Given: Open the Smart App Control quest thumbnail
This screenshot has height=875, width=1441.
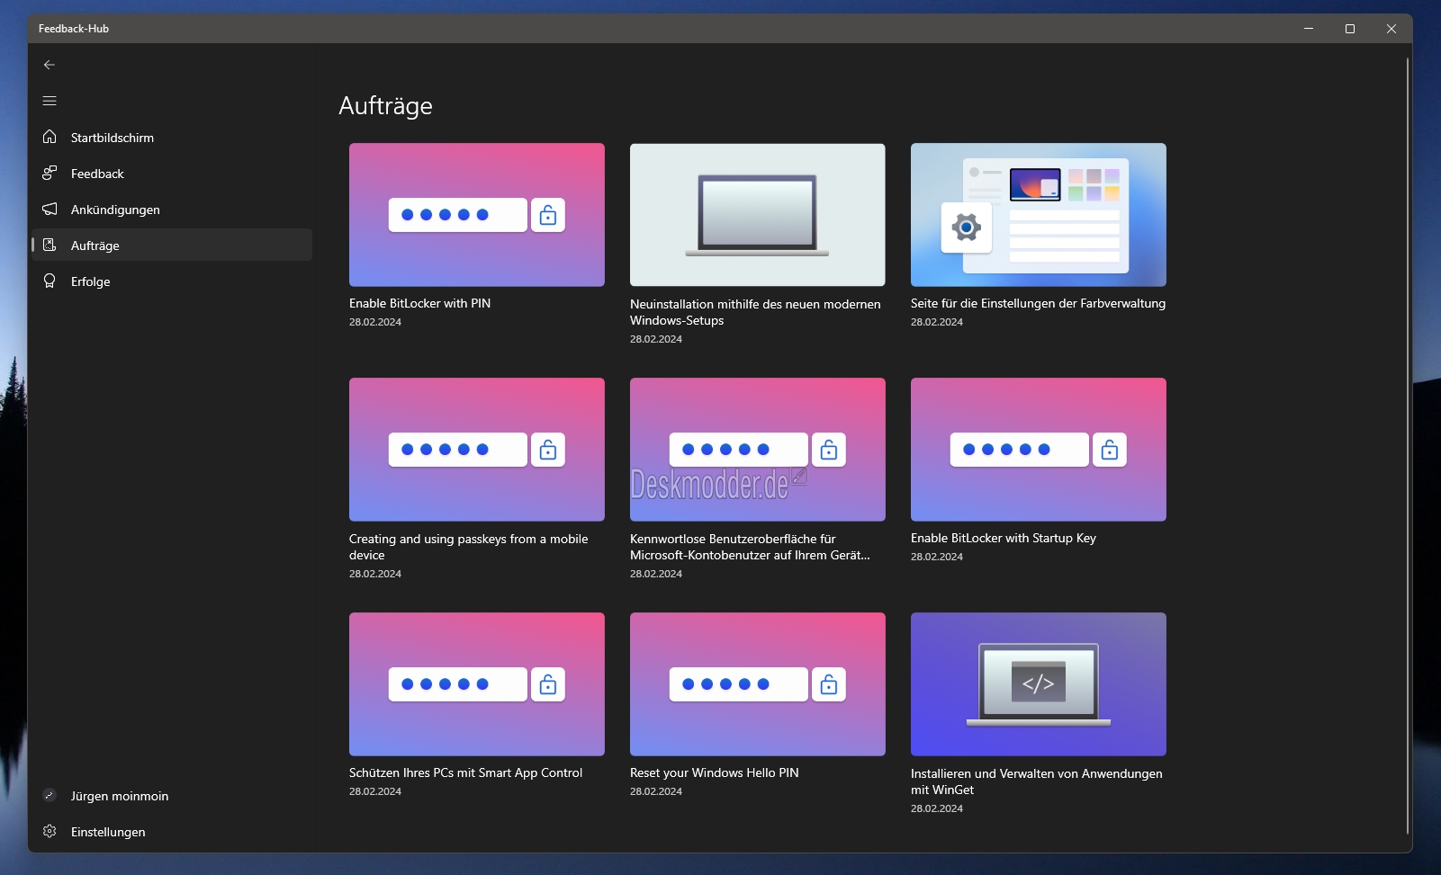Looking at the screenshot, I should [x=477, y=684].
